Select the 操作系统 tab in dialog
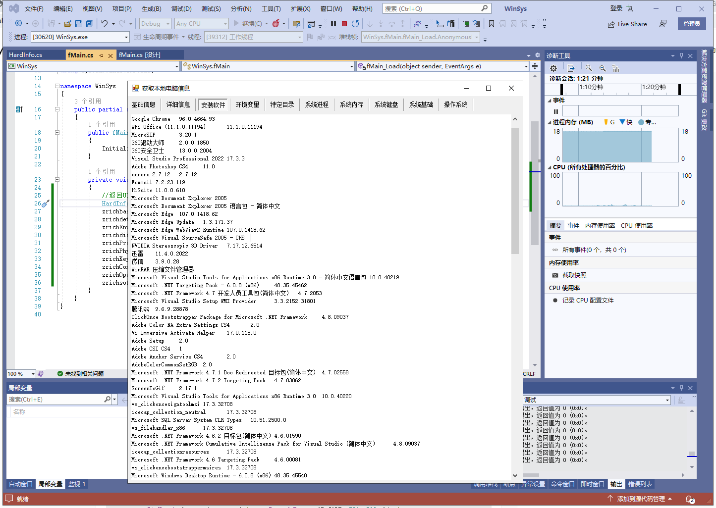This screenshot has width=716, height=508. (456, 104)
